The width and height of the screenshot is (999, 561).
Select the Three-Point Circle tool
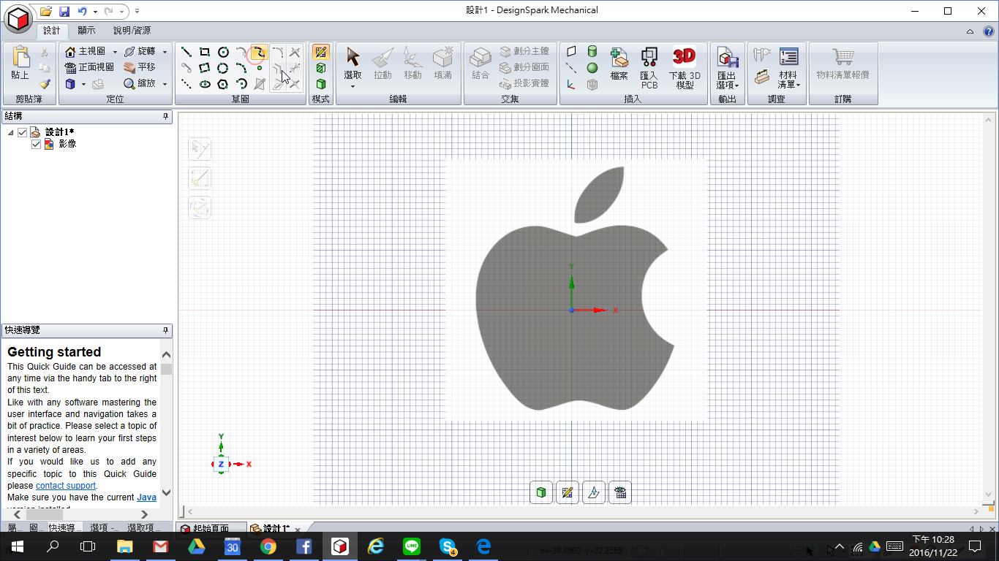[x=223, y=68]
